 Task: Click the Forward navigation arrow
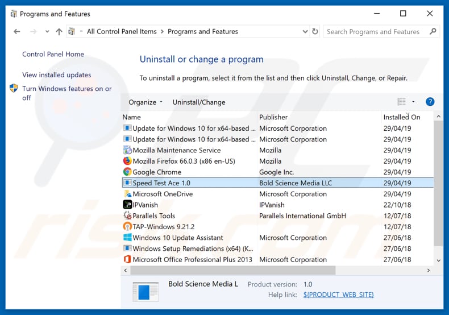[x=33, y=31]
